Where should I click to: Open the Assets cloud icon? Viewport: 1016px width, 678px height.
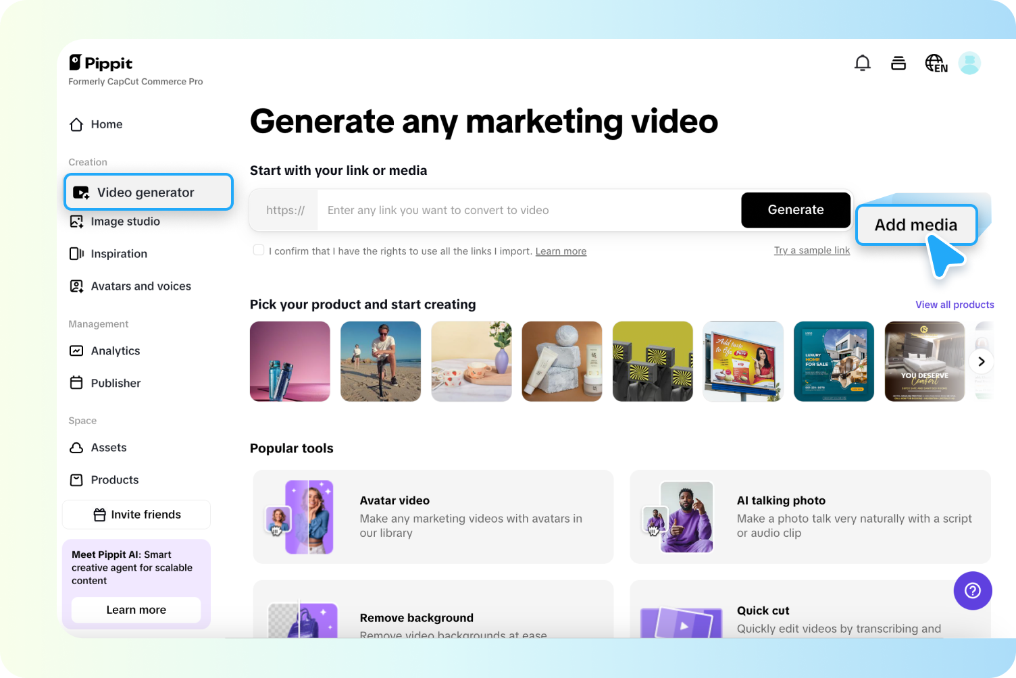point(76,447)
